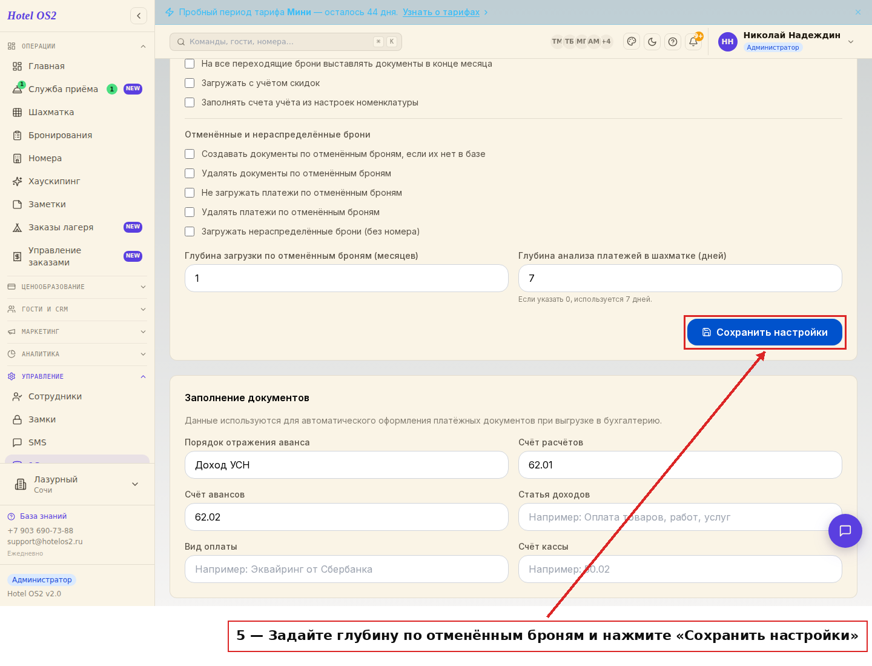Image resolution: width=872 pixels, height=666 pixels.
Task: Go to Бронирования in the sidebar
Action: (77, 135)
